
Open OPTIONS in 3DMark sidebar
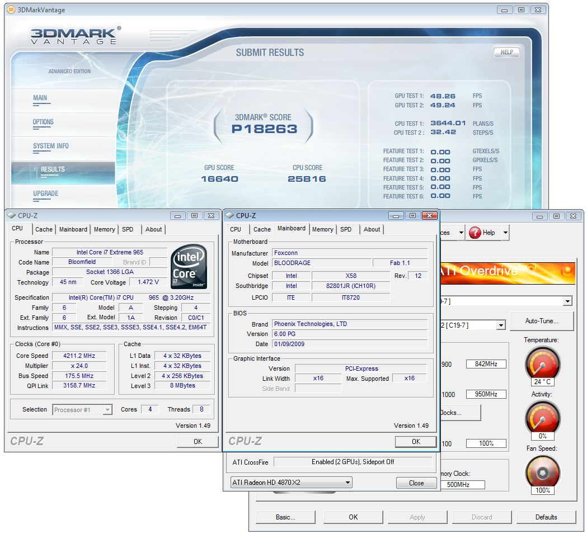pos(43,122)
